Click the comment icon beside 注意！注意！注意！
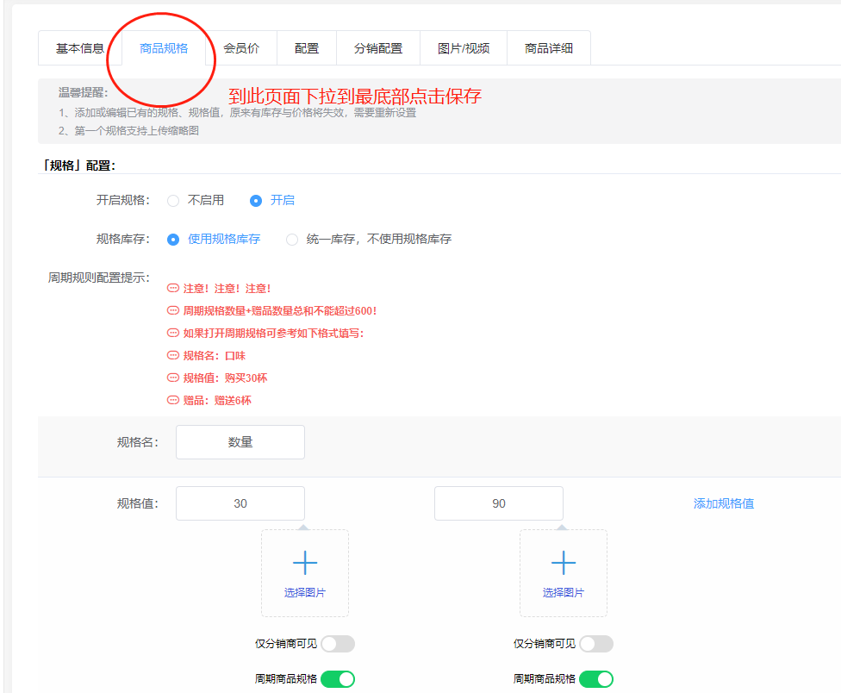841x693 pixels. click(x=172, y=288)
